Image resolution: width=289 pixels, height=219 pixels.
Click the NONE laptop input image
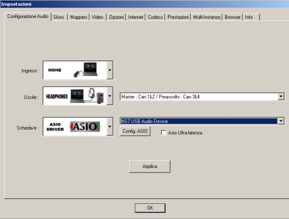pos(75,70)
